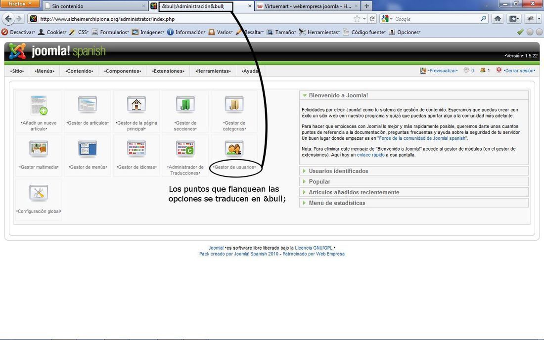Reload the page with refresh icon
Screen dimensions: 544x340
(x=372, y=19)
